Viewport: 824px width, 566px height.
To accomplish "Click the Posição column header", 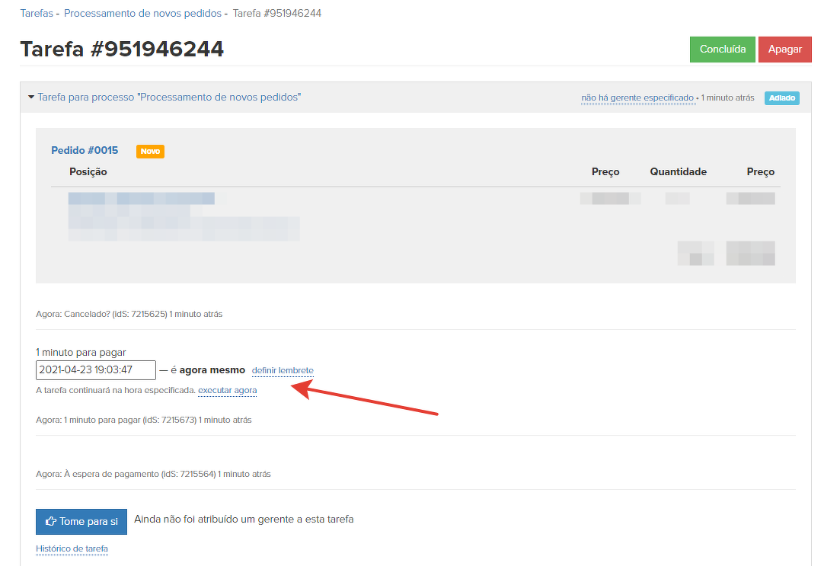I will click(88, 172).
